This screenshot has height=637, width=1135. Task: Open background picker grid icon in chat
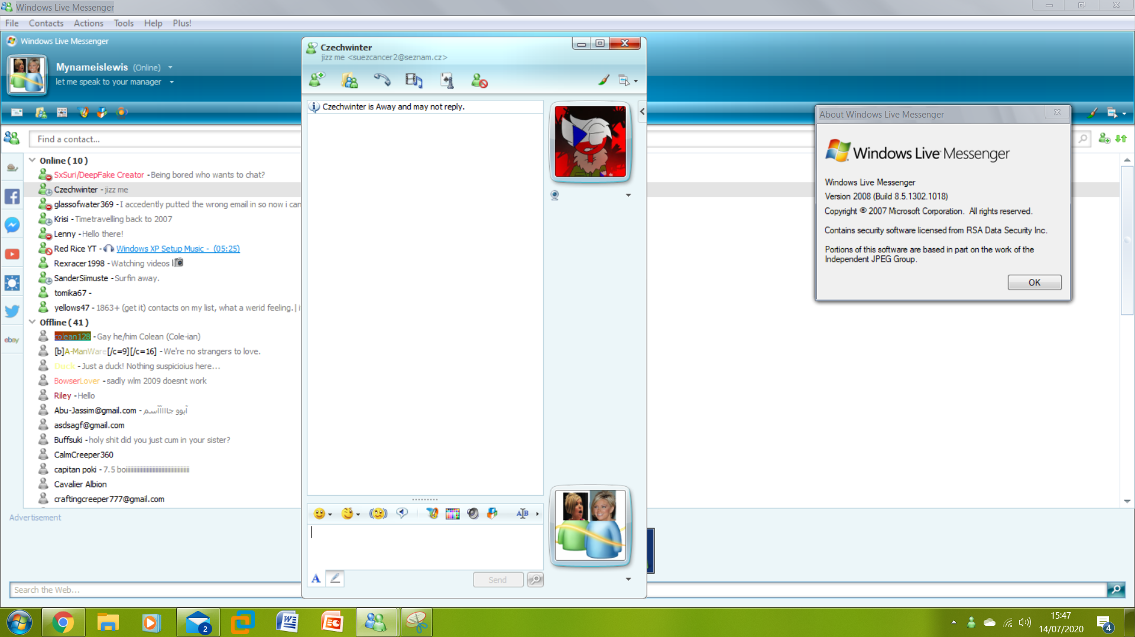(453, 513)
